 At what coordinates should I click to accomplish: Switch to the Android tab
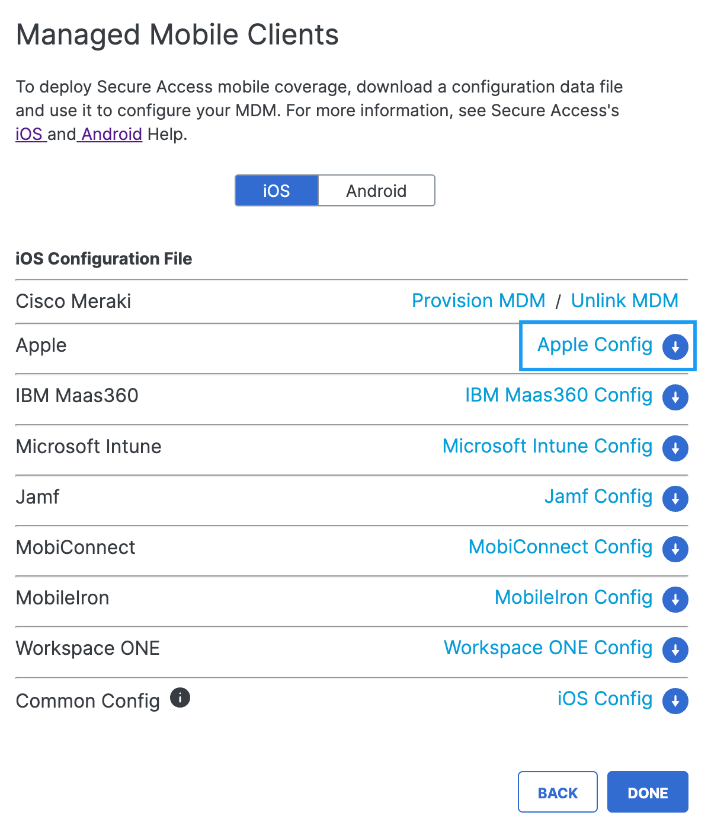377,190
